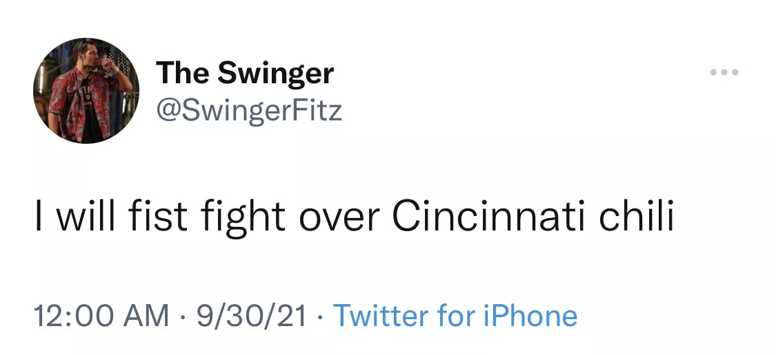
Task: Click the drink glass in the avatar photo
Action: coord(106,63)
